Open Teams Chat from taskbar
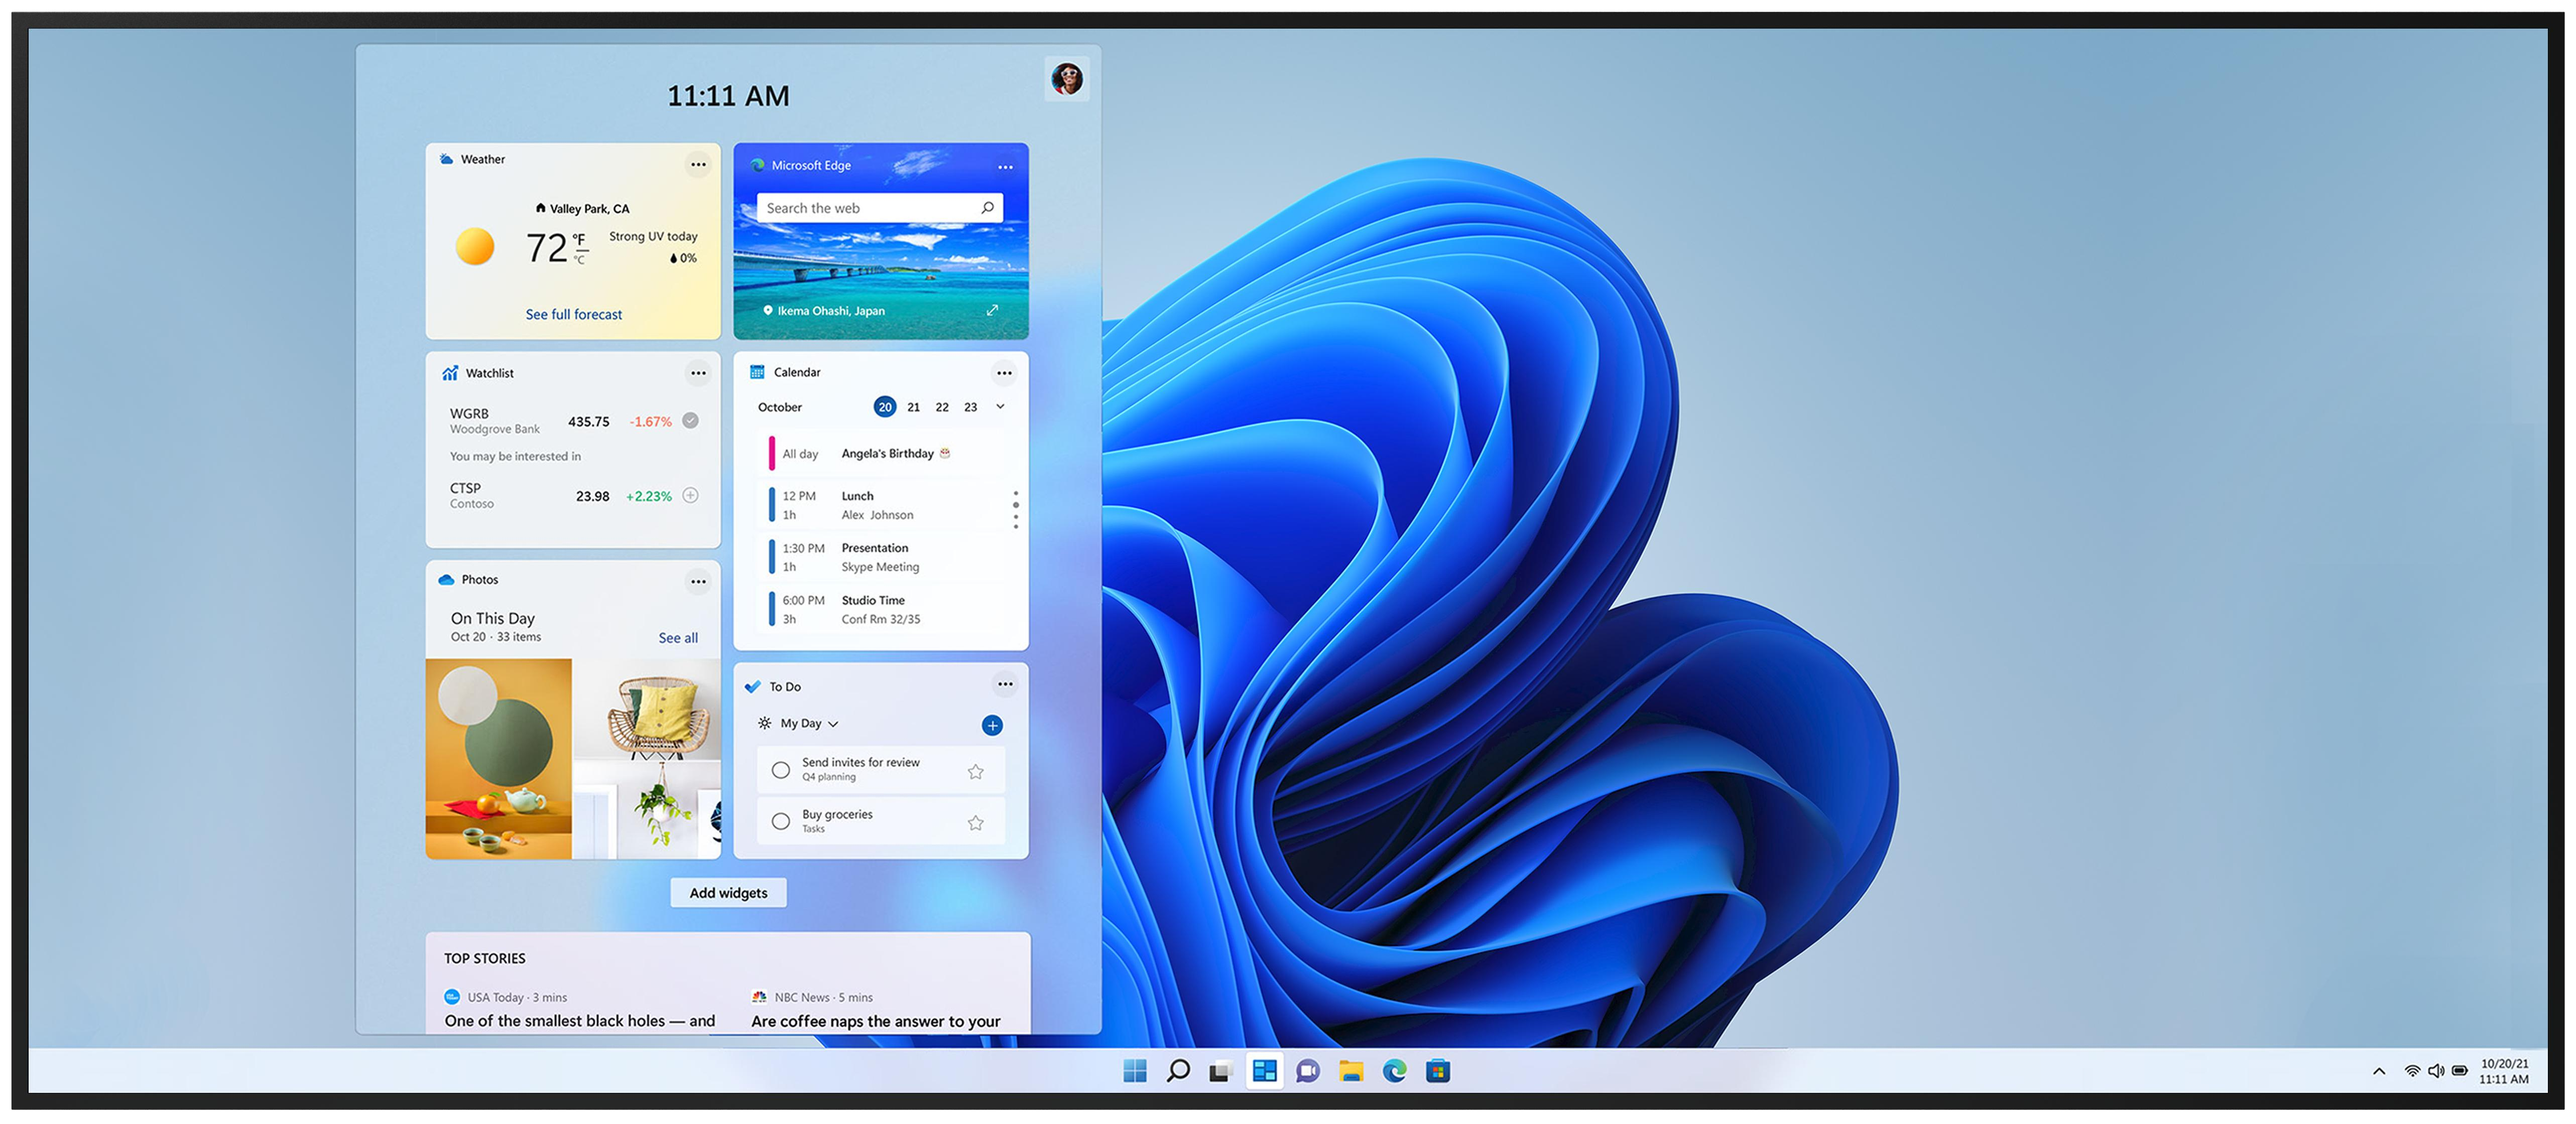 1308,1071
